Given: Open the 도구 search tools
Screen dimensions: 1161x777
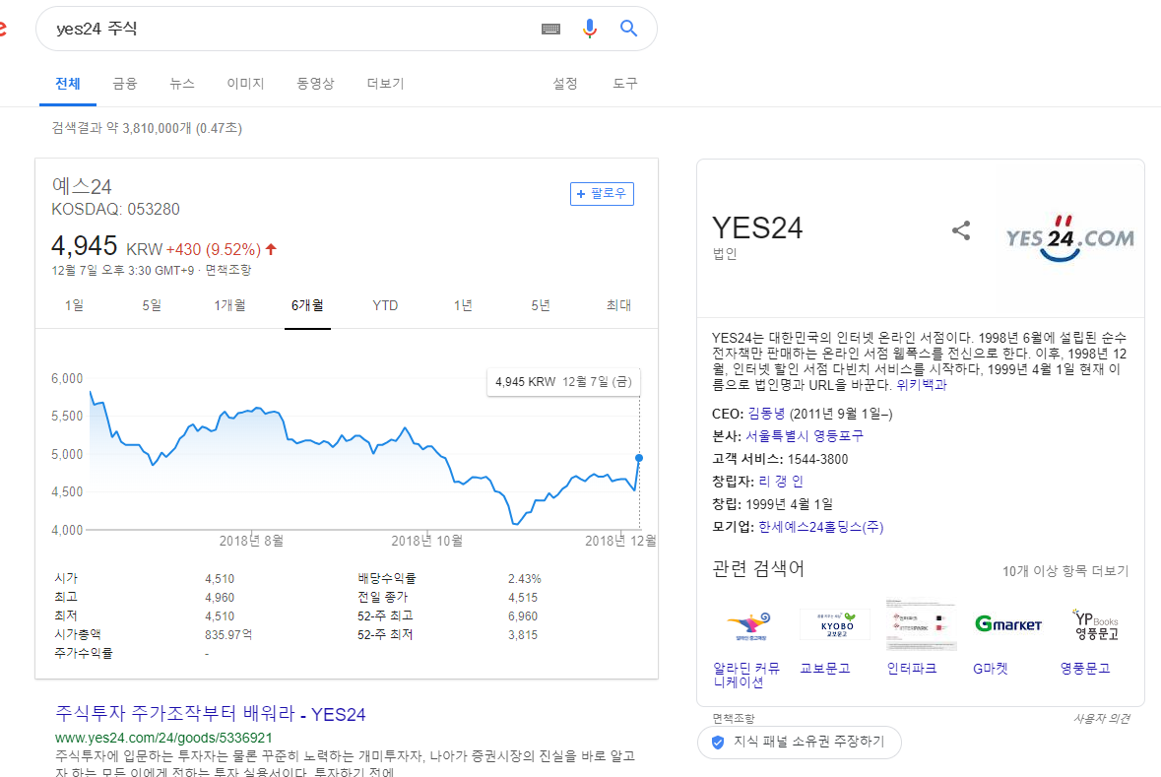Looking at the screenshot, I should click(625, 84).
